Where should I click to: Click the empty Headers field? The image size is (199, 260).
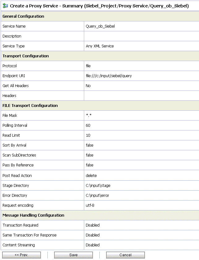point(124,95)
